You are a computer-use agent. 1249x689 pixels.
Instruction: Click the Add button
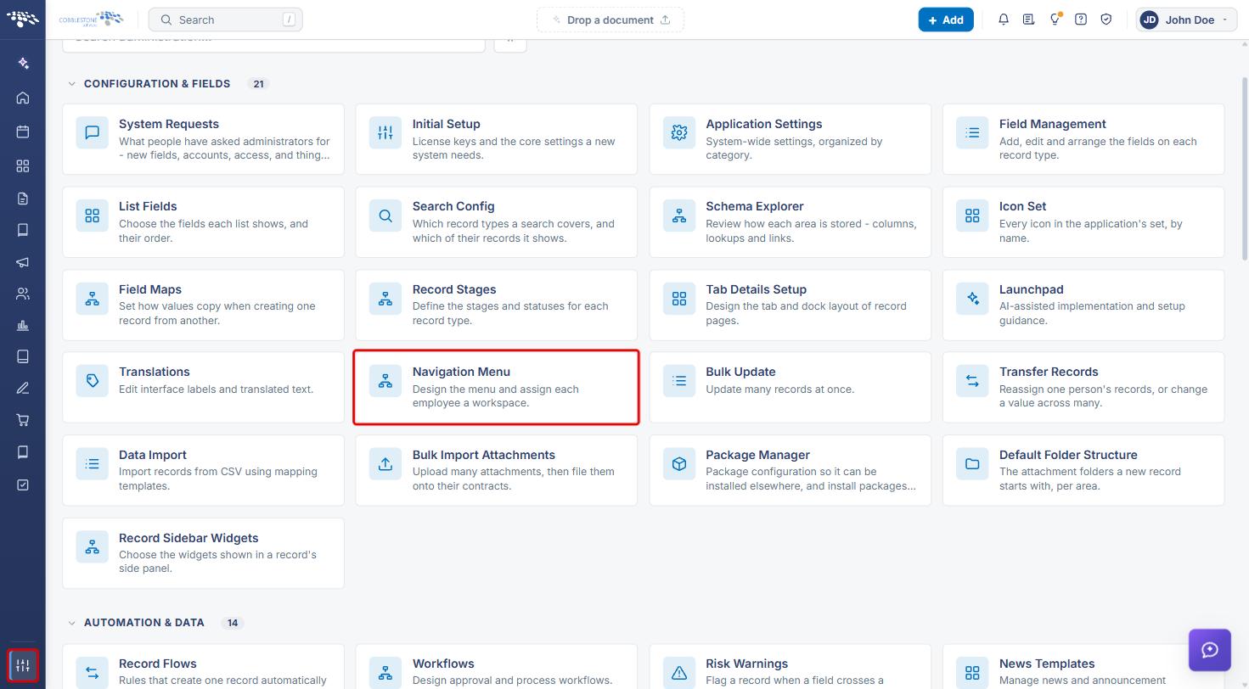pos(946,20)
